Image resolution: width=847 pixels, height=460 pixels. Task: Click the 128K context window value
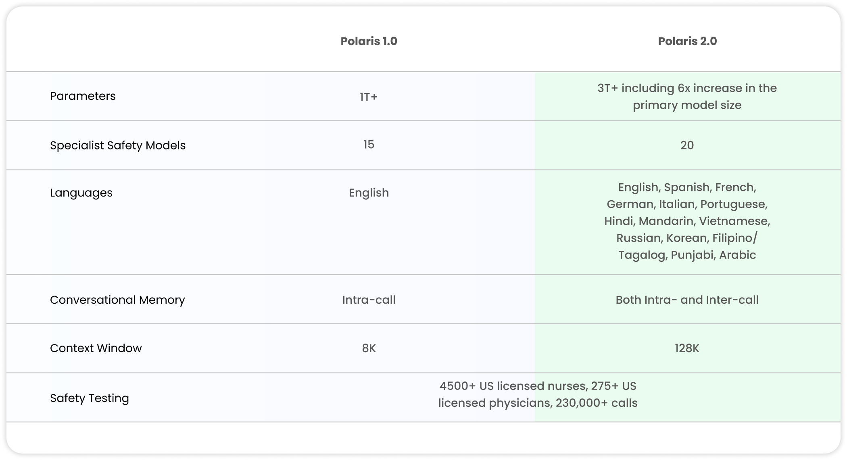687,348
